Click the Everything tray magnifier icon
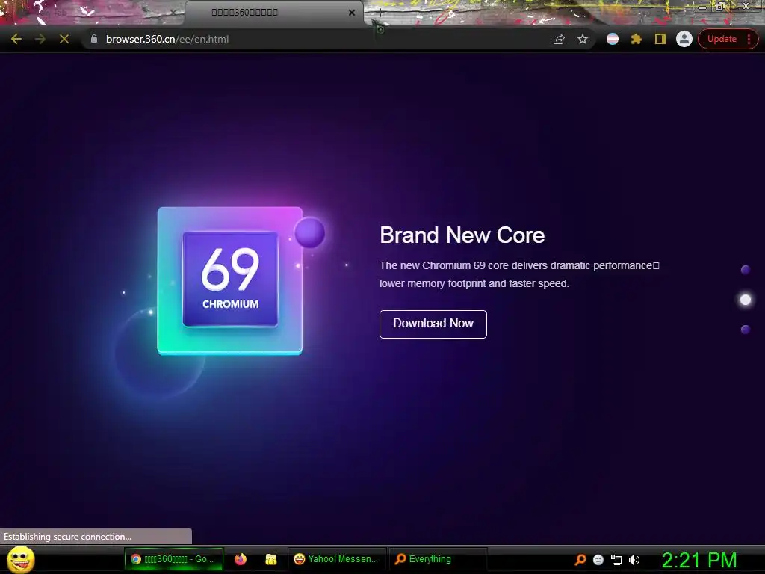The image size is (765, 574). pos(580,559)
